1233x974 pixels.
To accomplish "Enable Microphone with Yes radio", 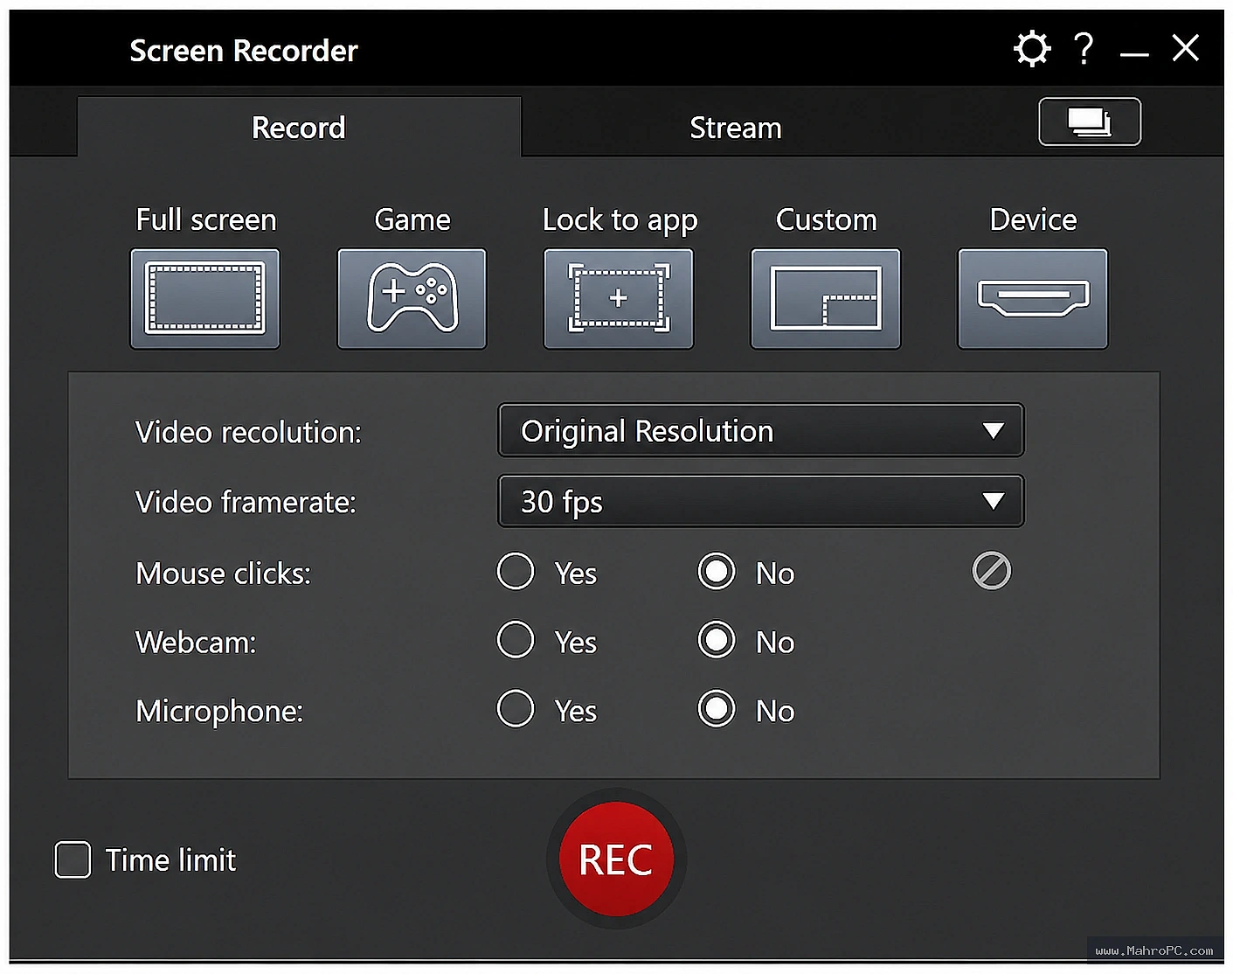I will click(x=516, y=709).
